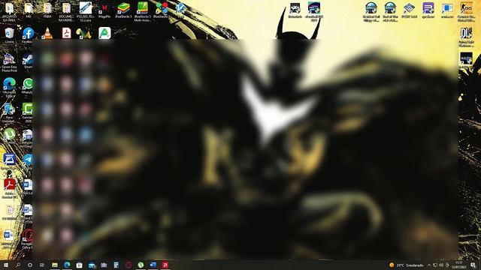Switch to the red app at taskbar end
The width and height of the screenshot is (481, 270).
click(x=165, y=265)
